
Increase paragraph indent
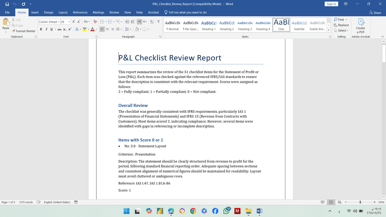132,21
